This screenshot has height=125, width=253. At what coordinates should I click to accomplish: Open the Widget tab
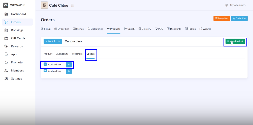click(x=205, y=29)
